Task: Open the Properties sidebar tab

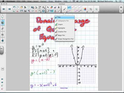Action: point(3,34)
